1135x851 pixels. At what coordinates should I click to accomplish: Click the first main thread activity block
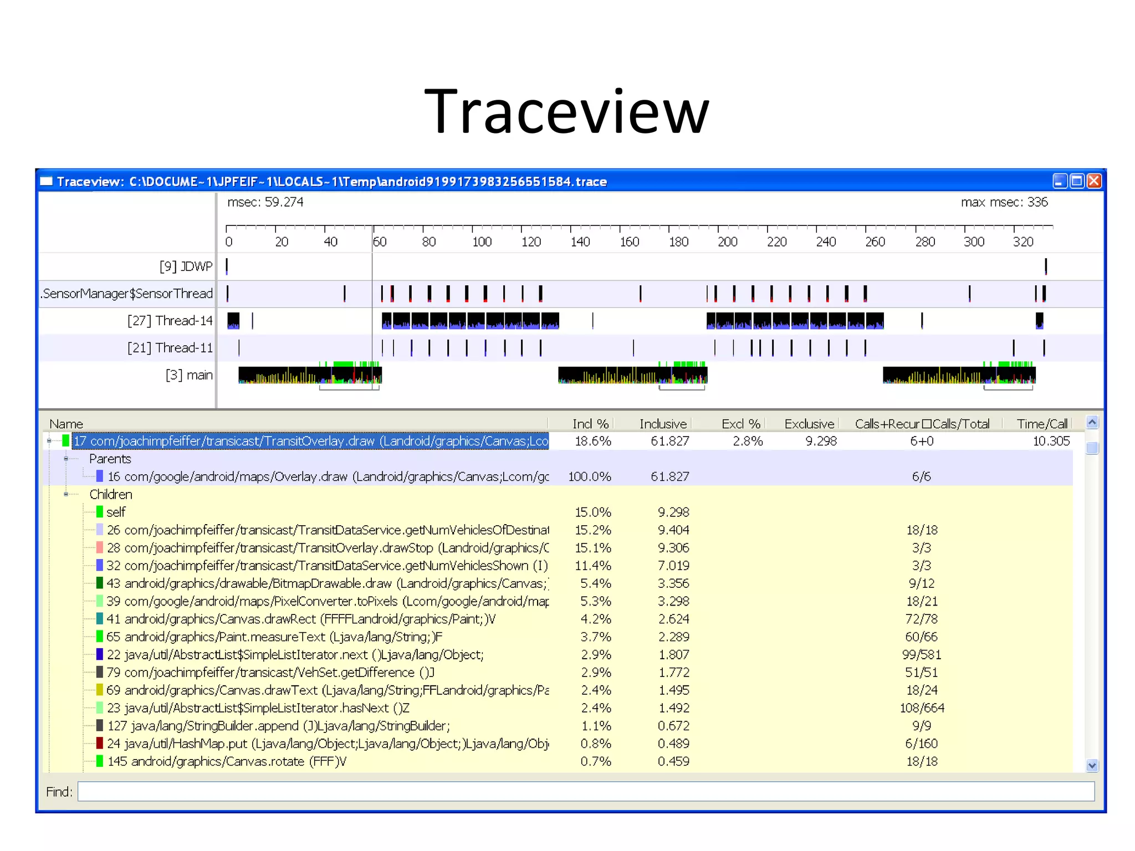point(310,375)
